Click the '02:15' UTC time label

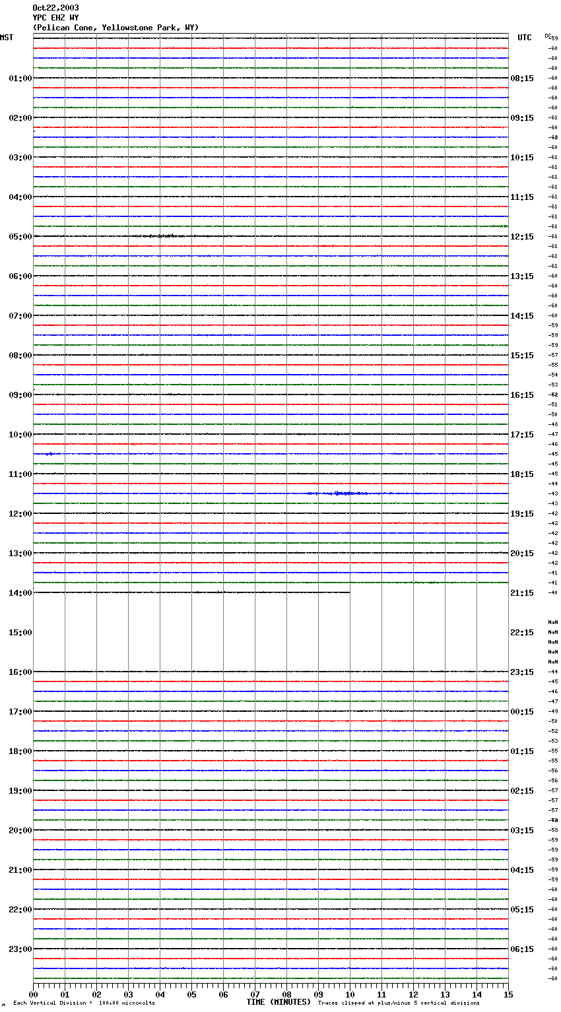[522, 791]
